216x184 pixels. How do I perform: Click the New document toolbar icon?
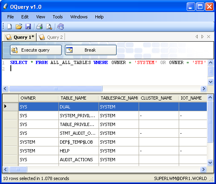pyautogui.click(x=9, y=26)
